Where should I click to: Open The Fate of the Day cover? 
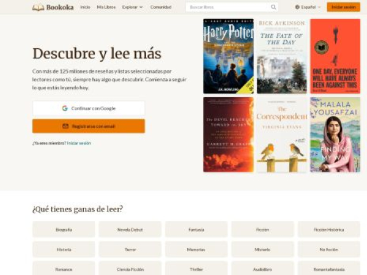click(282, 56)
